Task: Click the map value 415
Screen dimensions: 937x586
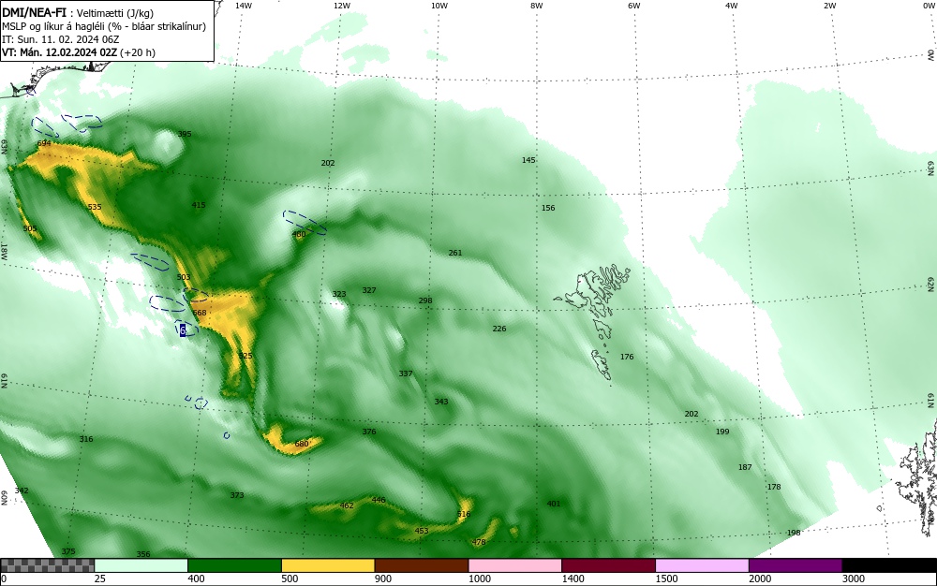Action: tap(199, 205)
